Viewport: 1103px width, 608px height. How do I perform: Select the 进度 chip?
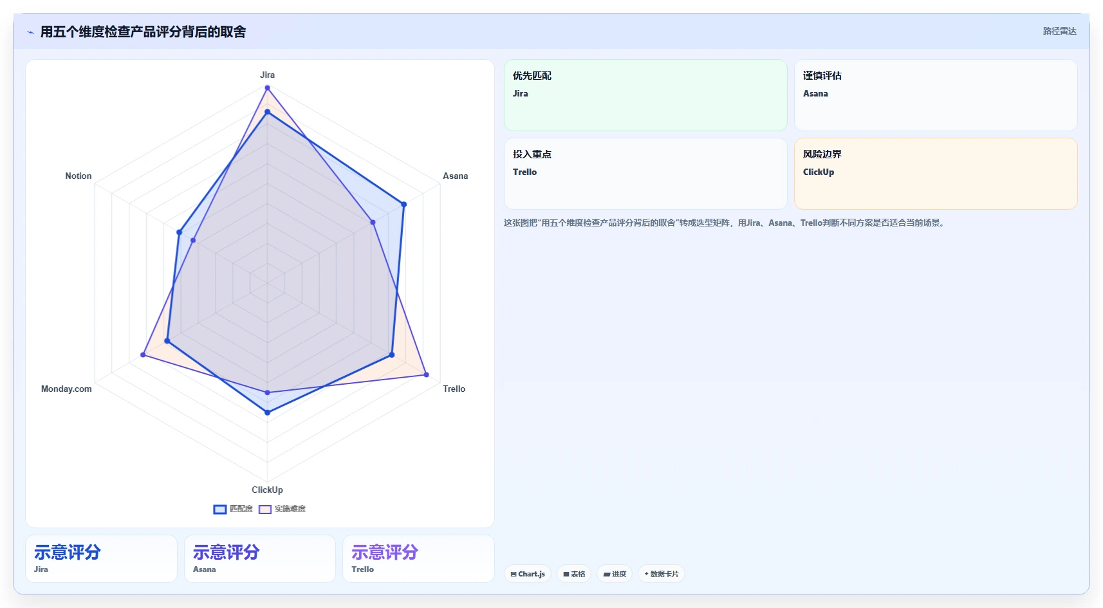[615, 574]
